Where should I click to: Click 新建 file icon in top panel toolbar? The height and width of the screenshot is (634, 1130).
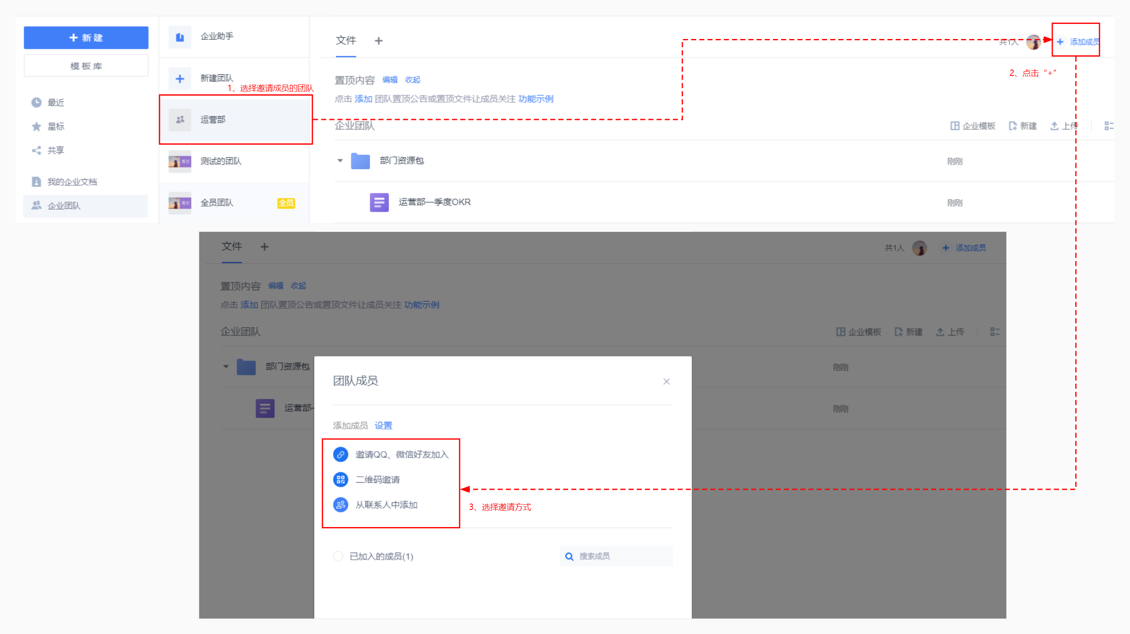1013,126
